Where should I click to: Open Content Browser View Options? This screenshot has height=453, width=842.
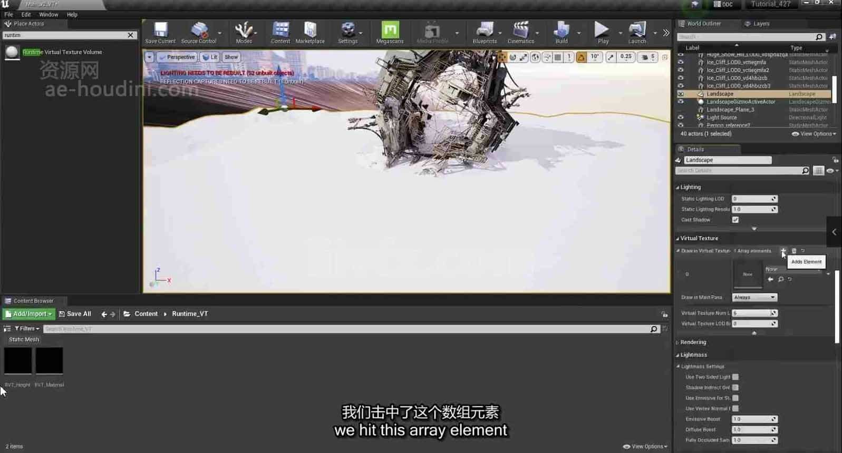point(645,446)
